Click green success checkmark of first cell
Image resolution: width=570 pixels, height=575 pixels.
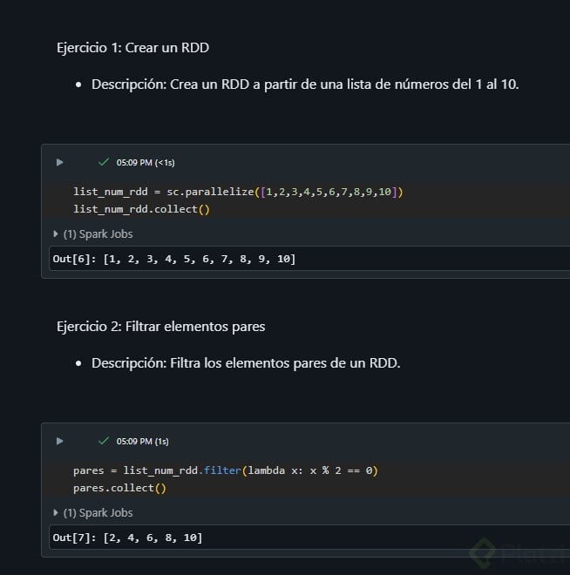(104, 162)
